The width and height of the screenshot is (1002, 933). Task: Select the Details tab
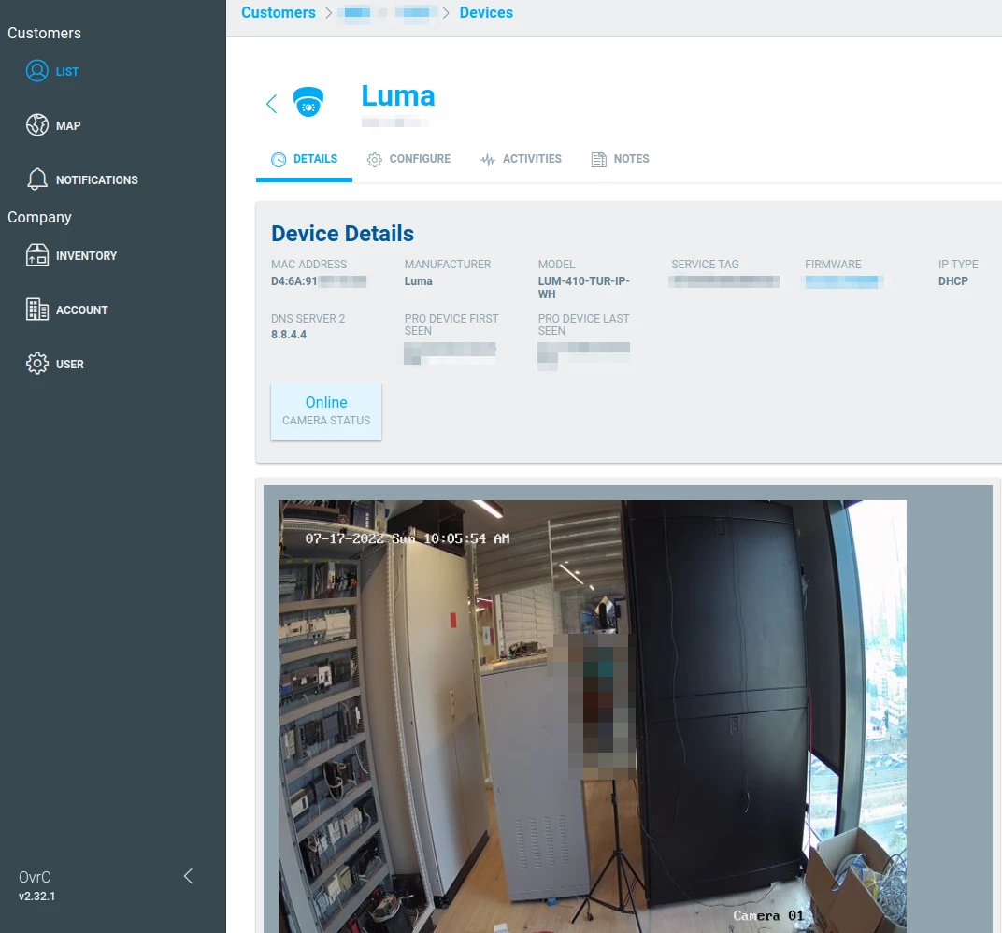[305, 159]
